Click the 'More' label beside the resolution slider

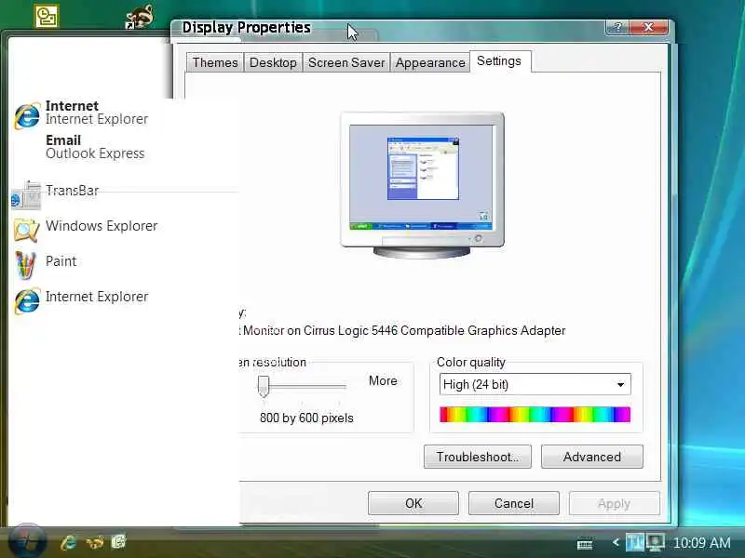coord(383,380)
